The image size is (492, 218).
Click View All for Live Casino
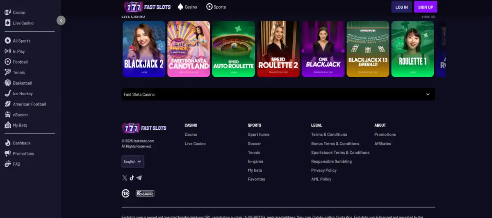(x=428, y=16)
